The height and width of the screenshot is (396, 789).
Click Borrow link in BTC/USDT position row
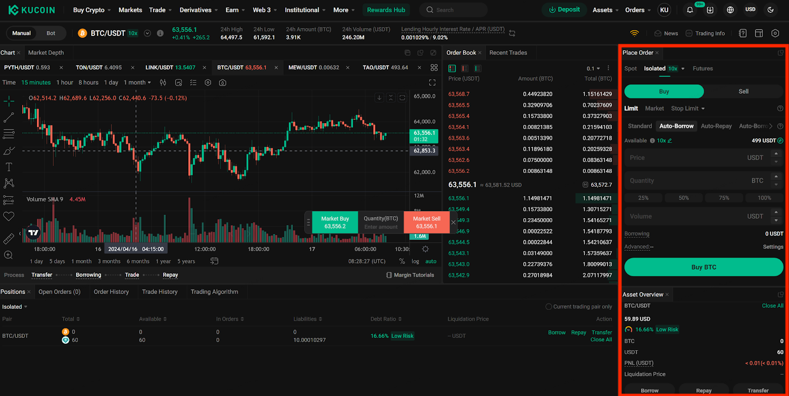[x=557, y=332]
